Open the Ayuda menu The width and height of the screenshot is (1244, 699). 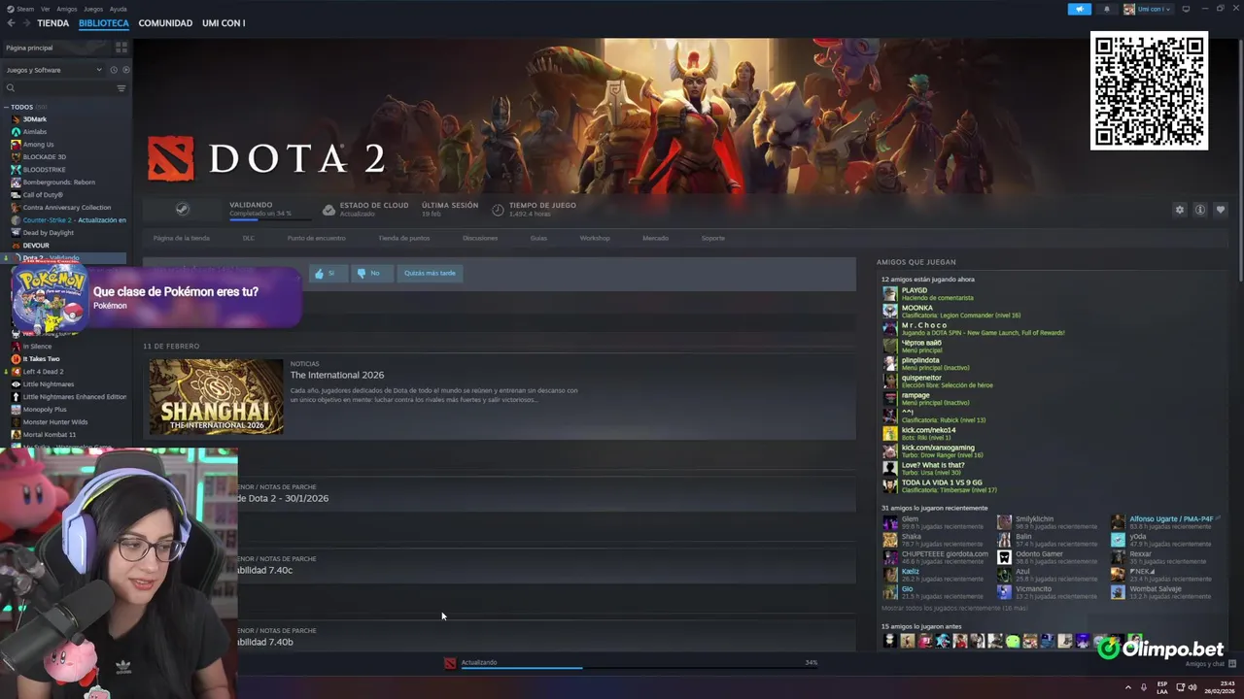118,9
